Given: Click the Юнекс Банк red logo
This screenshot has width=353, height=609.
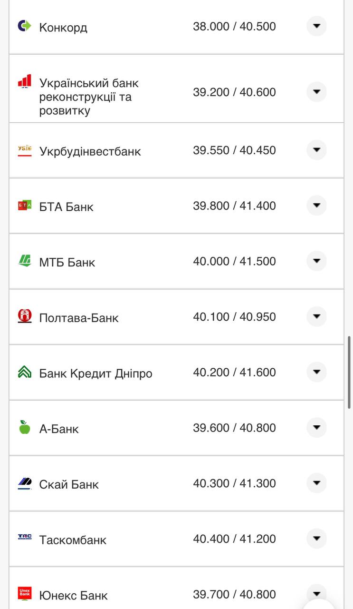Looking at the screenshot, I should coord(25,593).
